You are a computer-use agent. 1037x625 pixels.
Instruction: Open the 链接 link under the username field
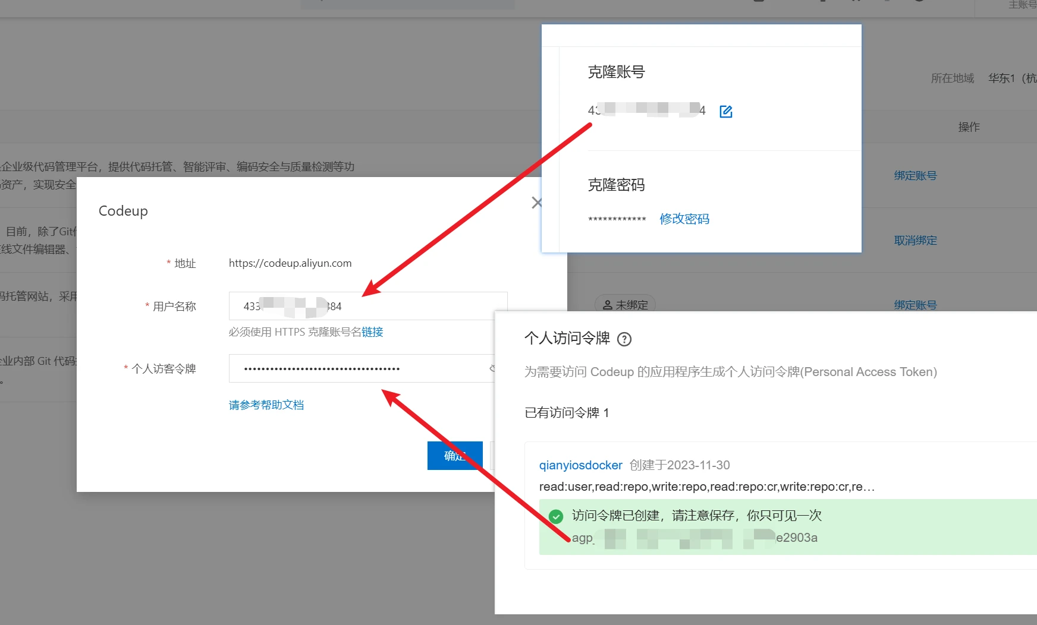coord(372,332)
